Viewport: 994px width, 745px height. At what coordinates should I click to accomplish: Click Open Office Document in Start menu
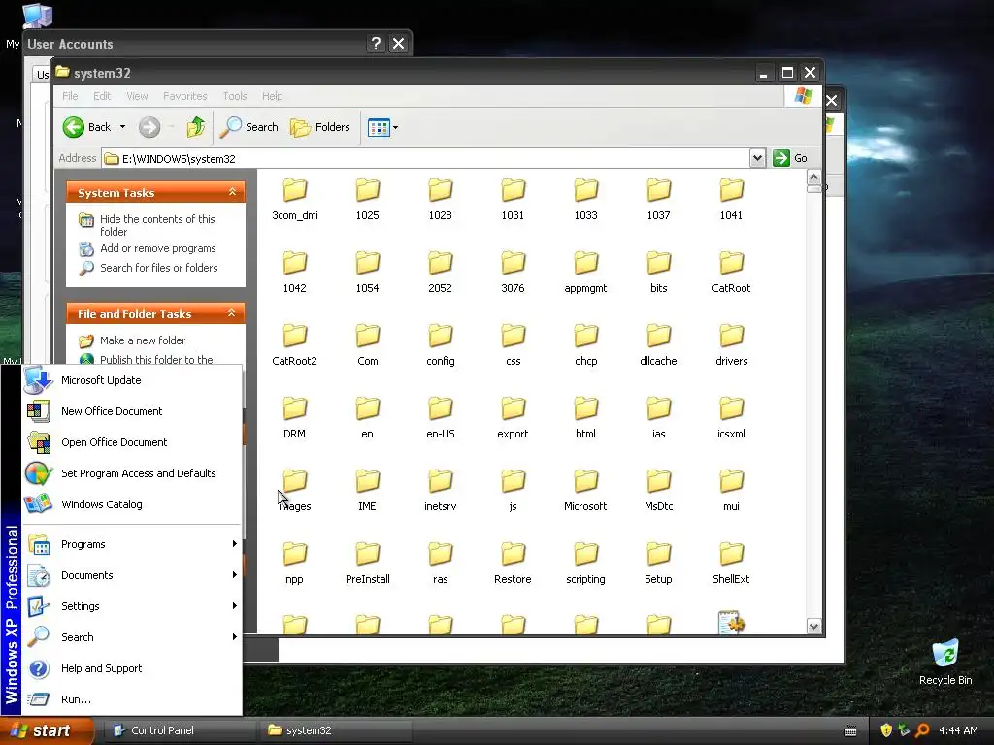pos(132,442)
